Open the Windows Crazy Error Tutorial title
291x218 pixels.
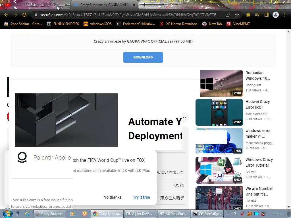tap(259, 162)
